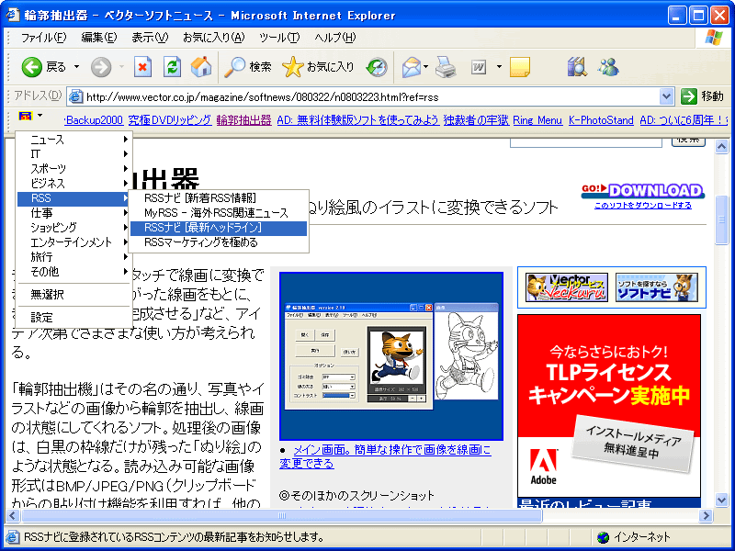Select the 旅行 category
This screenshot has height=551, width=735.
click(x=73, y=257)
